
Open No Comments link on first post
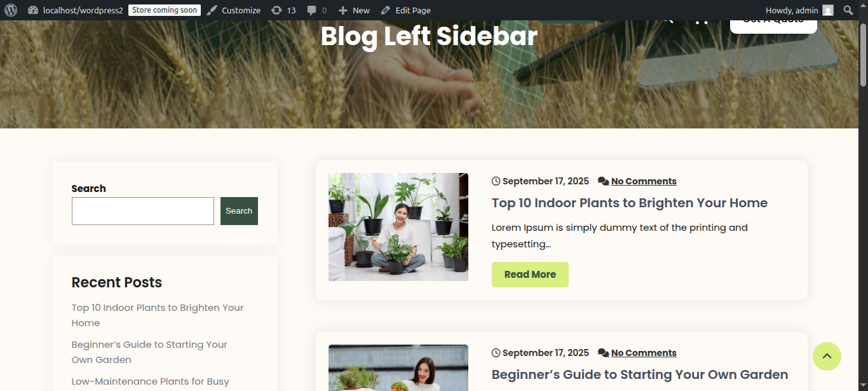644,181
